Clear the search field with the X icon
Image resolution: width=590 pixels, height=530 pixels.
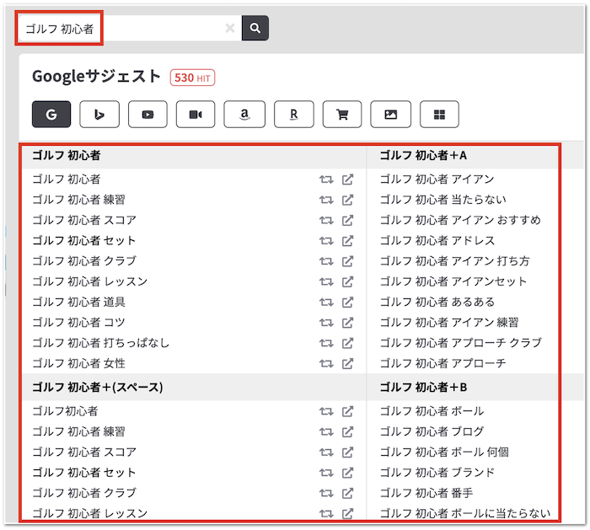point(230,29)
